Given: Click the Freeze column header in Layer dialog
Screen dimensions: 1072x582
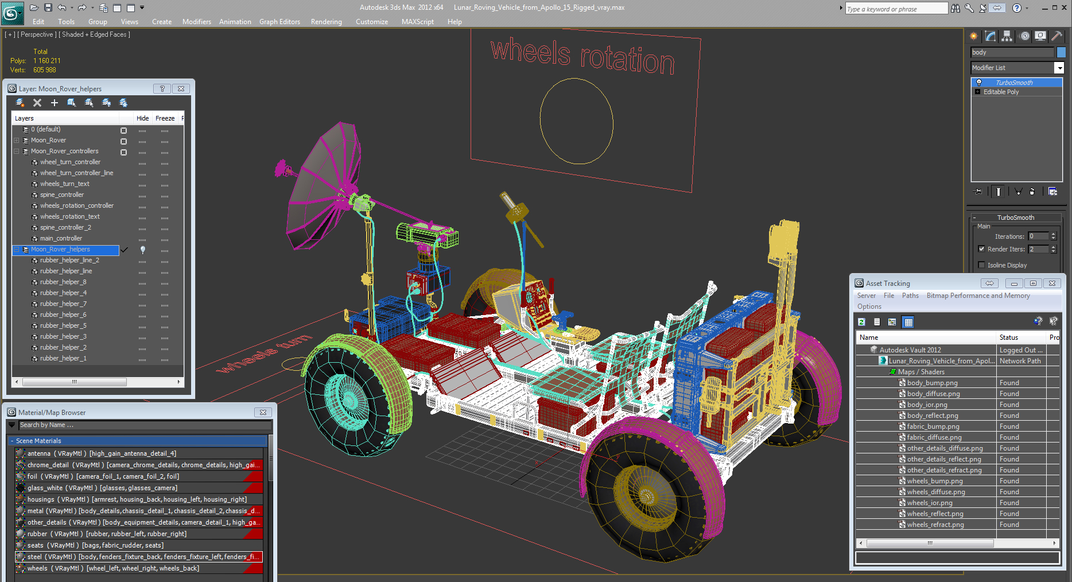Looking at the screenshot, I should 165,118.
